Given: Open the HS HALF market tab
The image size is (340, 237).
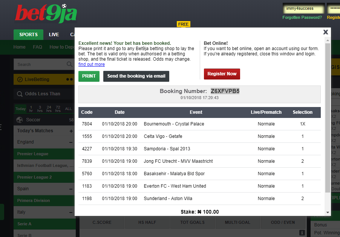Looking at the screenshot, I should click(147, 222).
